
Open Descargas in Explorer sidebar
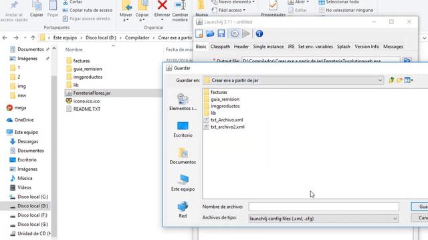24,141
